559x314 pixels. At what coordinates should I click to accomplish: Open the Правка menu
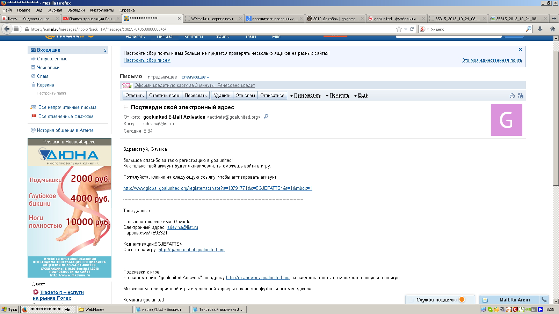pyautogui.click(x=24, y=10)
